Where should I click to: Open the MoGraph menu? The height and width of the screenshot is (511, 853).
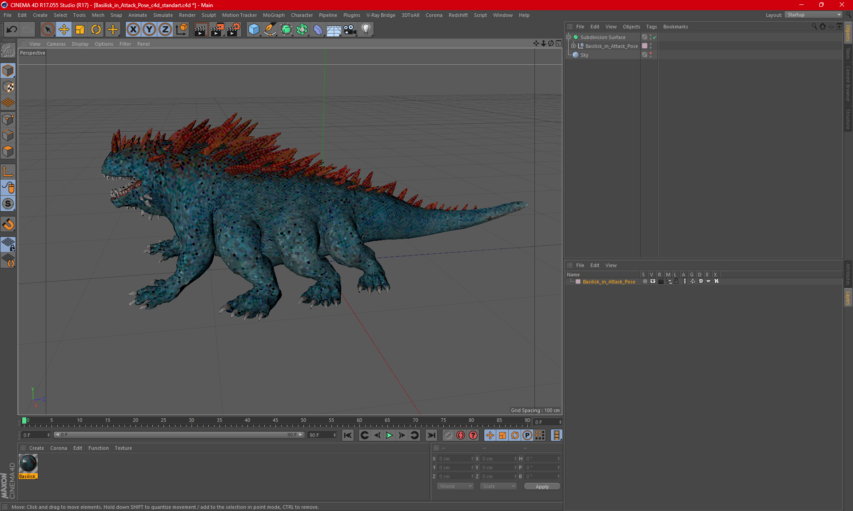[x=274, y=15]
